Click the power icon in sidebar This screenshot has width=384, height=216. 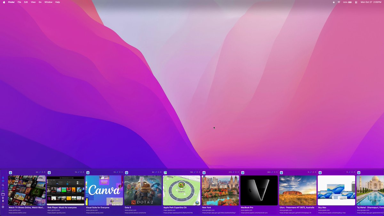[x=3, y=204]
